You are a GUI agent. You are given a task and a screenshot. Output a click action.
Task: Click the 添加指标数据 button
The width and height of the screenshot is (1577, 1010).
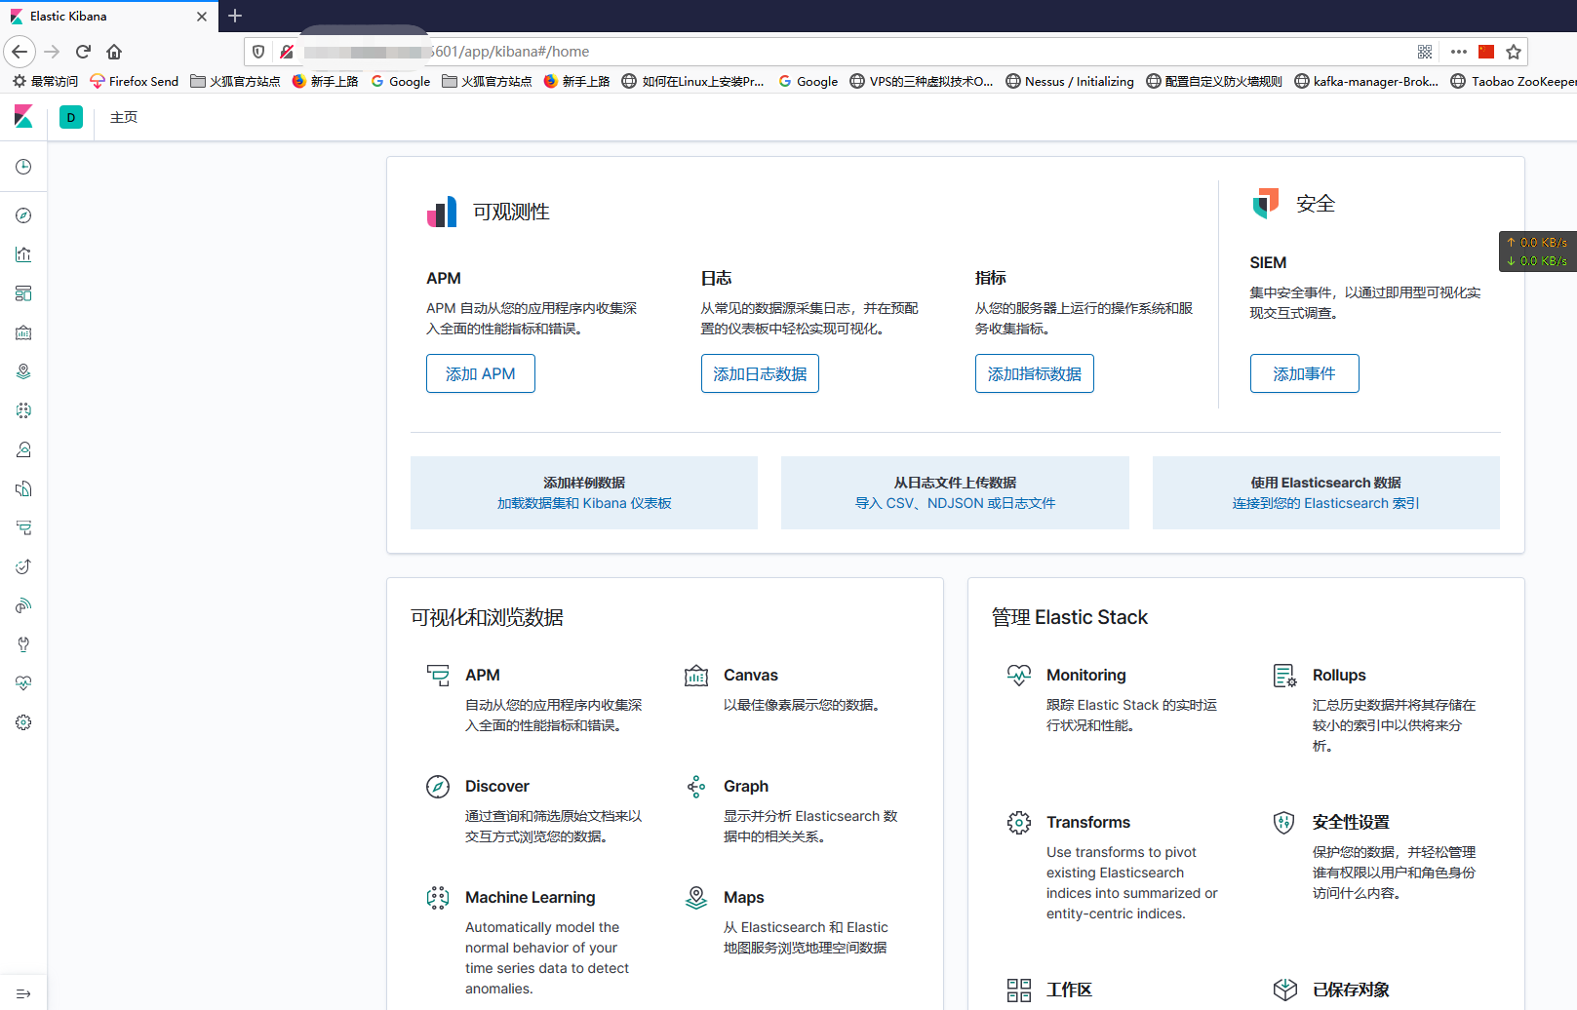click(x=1035, y=373)
